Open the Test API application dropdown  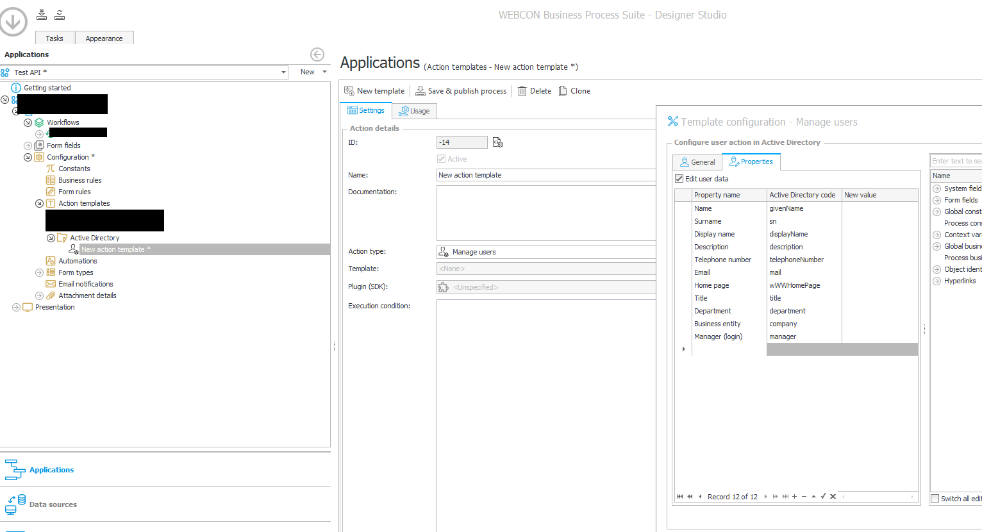(x=283, y=72)
